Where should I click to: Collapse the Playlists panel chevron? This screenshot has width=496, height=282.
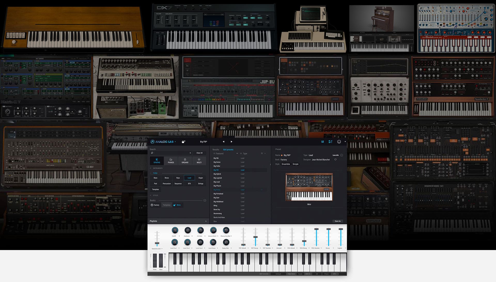point(206,221)
